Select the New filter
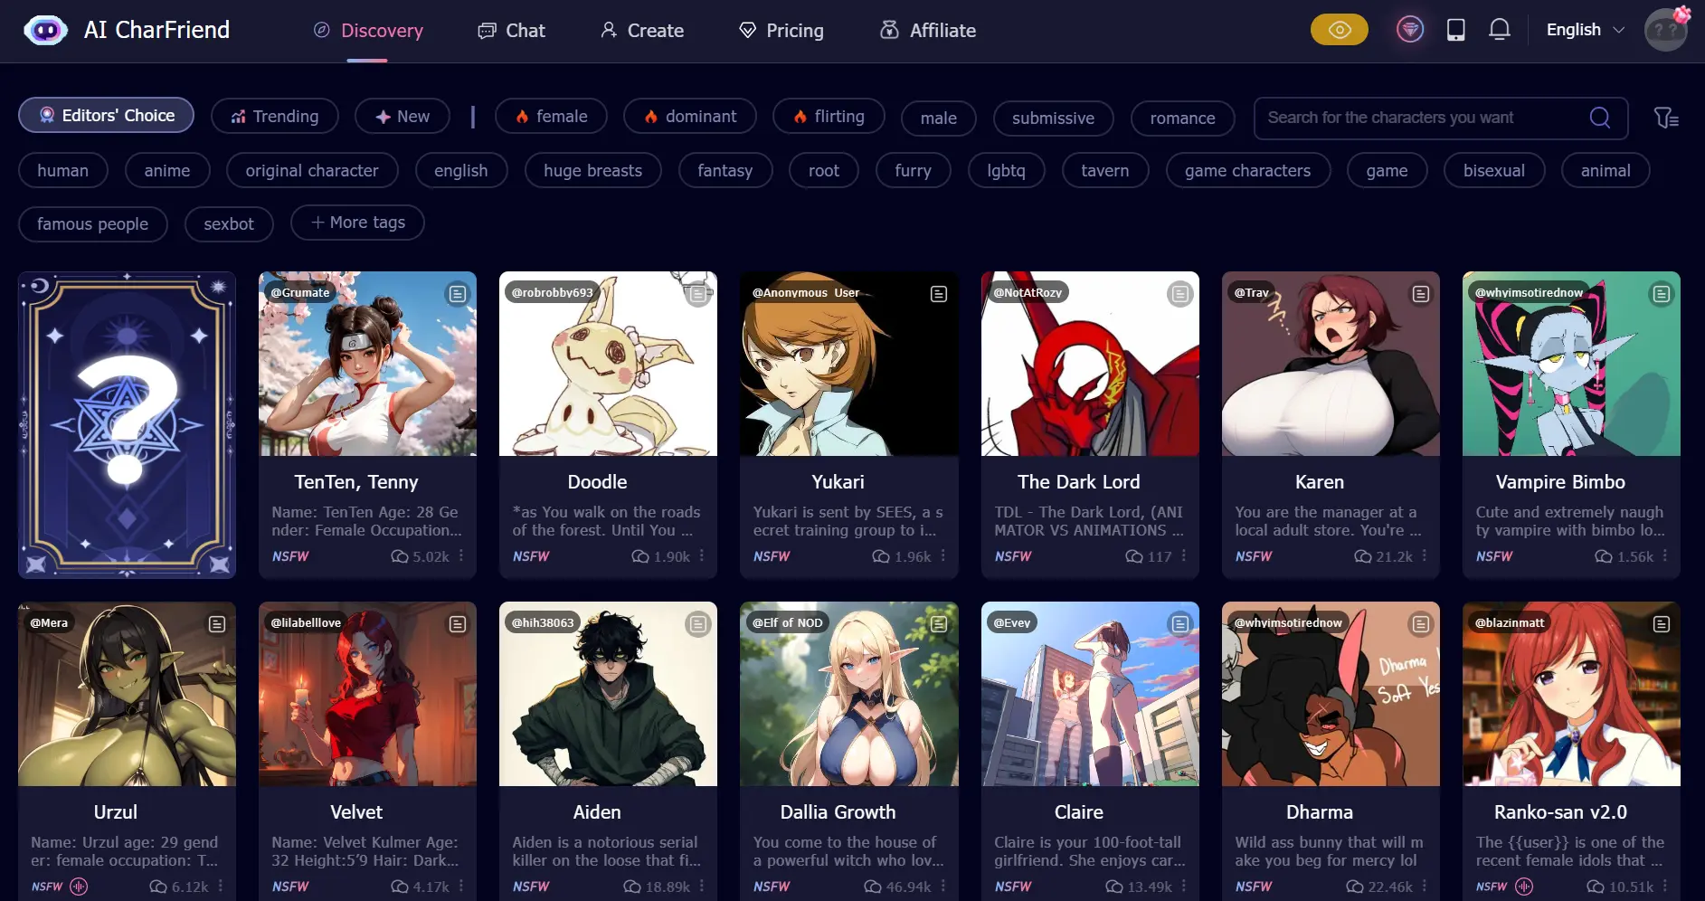 coord(403,116)
